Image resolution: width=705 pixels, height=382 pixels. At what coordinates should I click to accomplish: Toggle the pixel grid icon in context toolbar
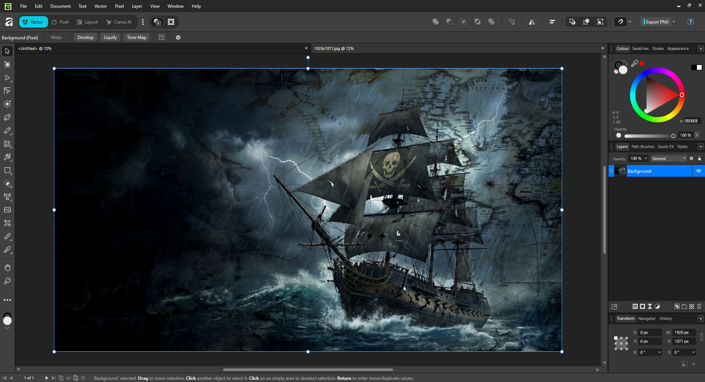coord(162,37)
